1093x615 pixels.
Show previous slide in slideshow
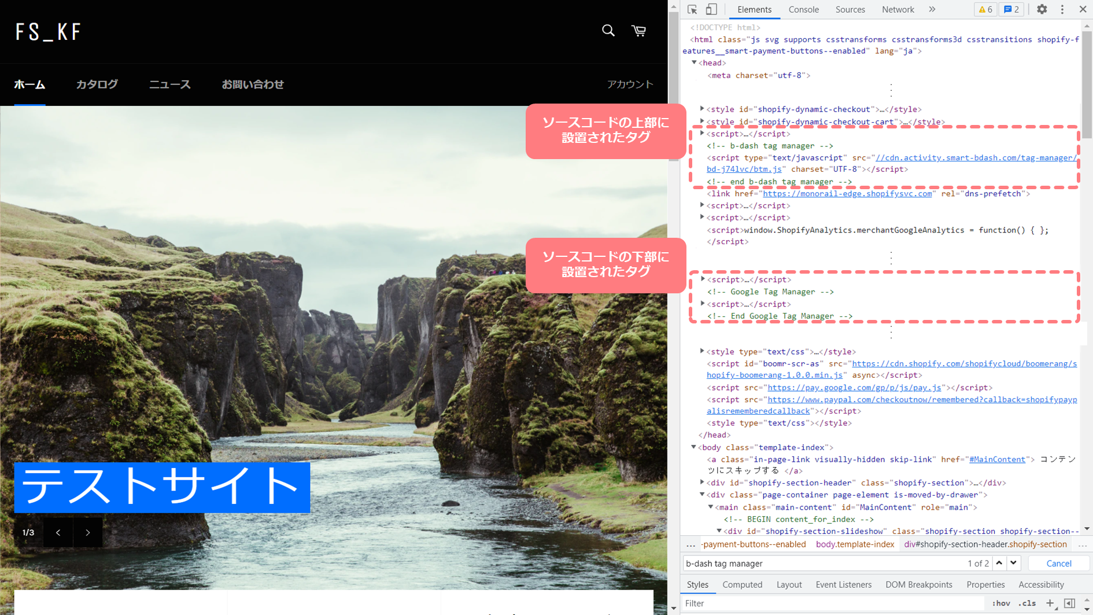pos(58,532)
